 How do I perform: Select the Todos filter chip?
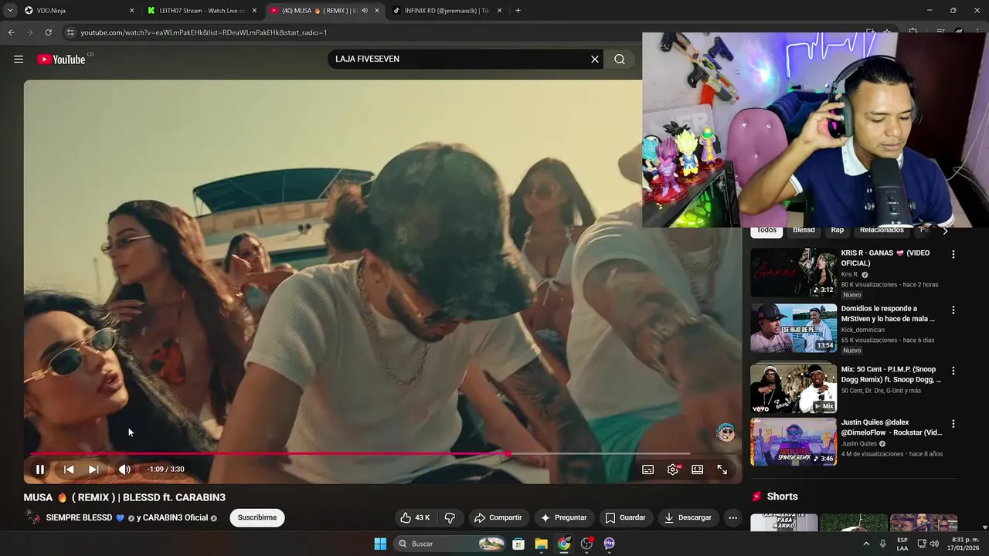pyautogui.click(x=766, y=230)
